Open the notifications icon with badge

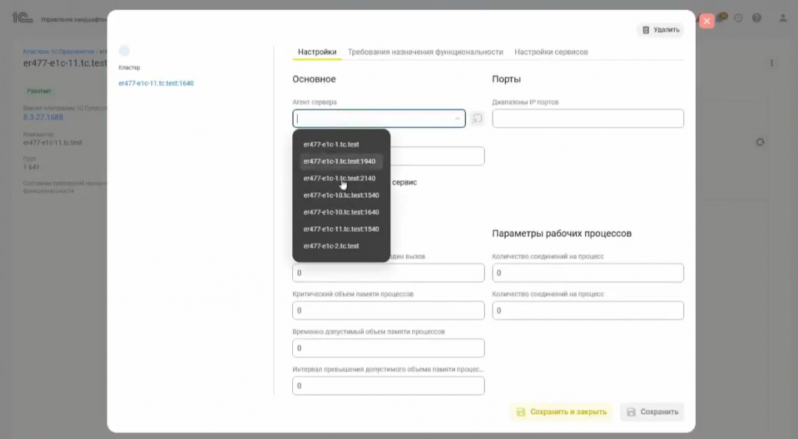click(x=722, y=19)
